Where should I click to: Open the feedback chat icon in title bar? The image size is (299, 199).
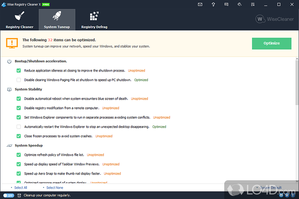point(226,4)
